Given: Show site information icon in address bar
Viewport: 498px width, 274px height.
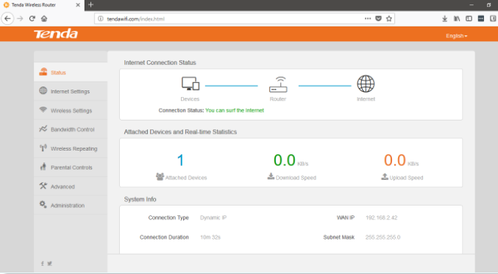Looking at the screenshot, I should pyautogui.click(x=101, y=18).
